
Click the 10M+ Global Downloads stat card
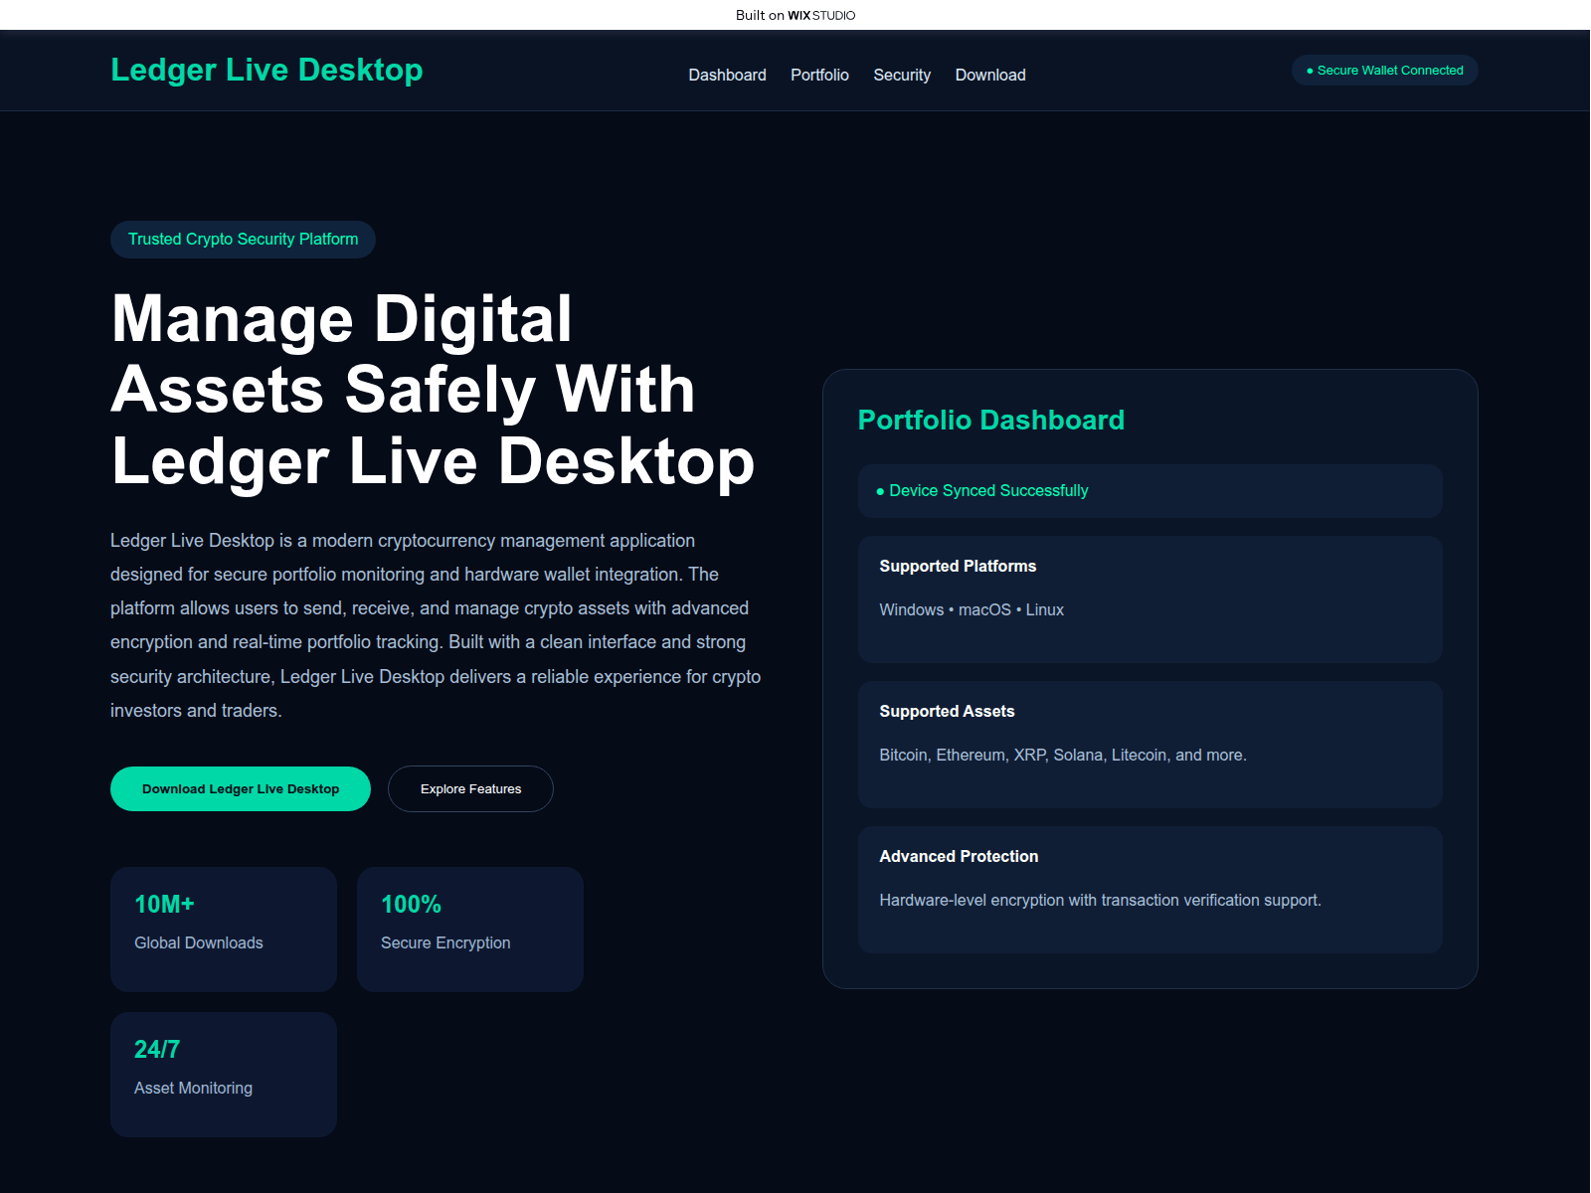tap(224, 930)
